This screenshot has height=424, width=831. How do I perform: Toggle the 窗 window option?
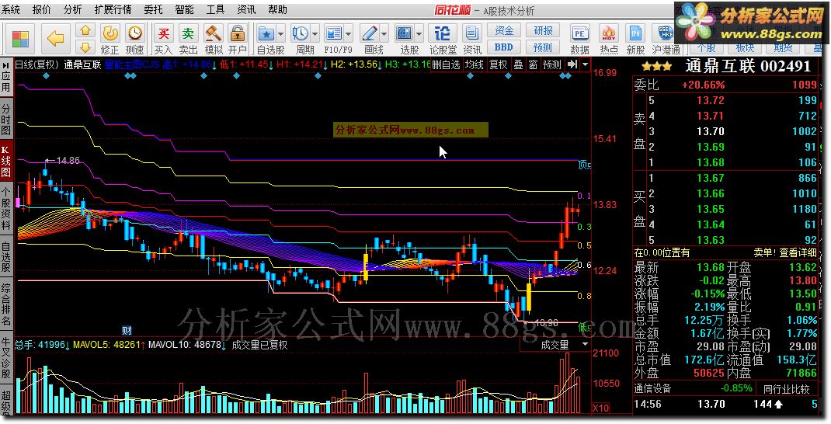tap(533, 64)
